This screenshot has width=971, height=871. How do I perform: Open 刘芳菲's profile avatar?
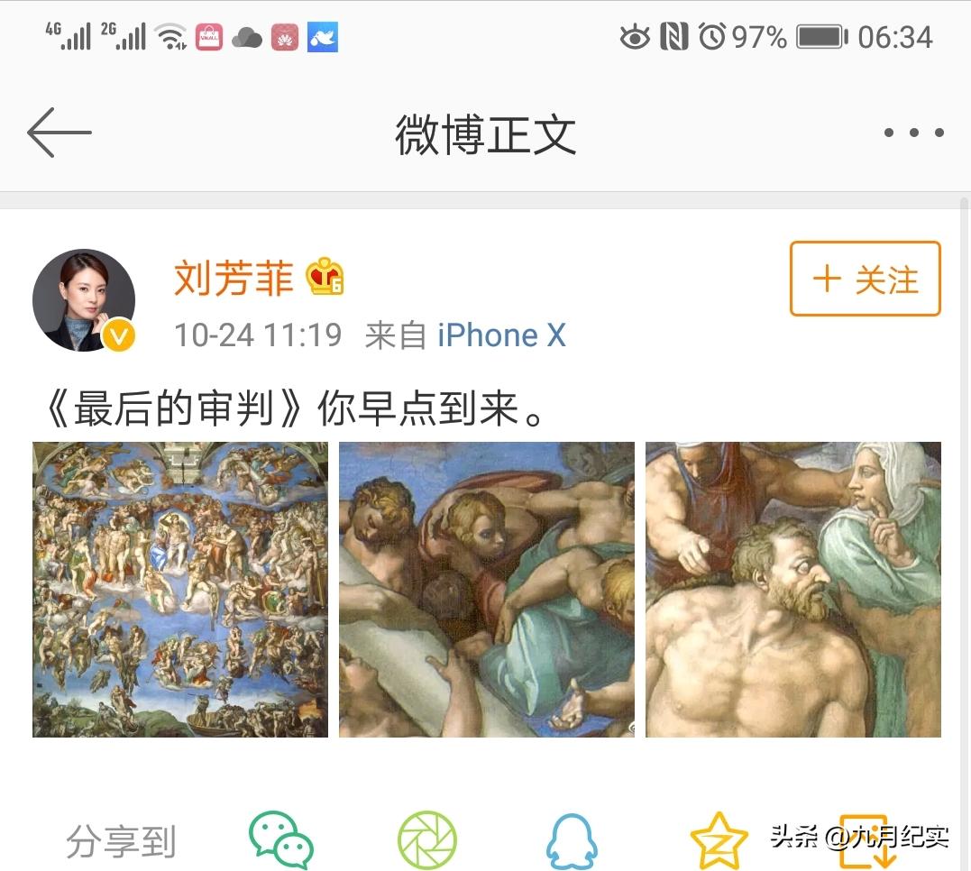point(84,300)
